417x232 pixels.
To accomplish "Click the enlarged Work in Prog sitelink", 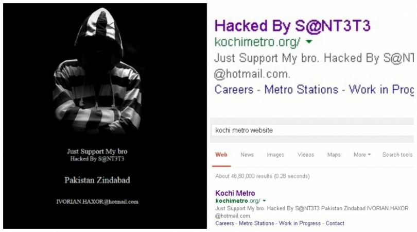I will pyautogui.click(x=381, y=90).
